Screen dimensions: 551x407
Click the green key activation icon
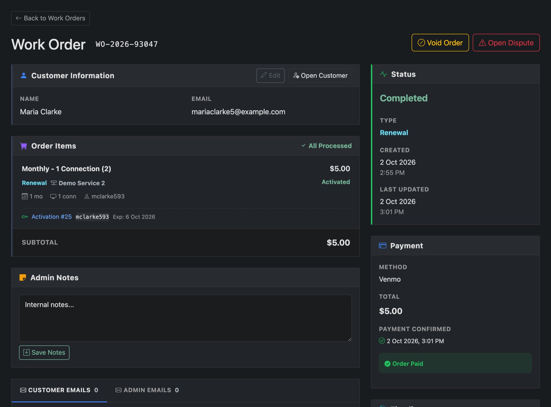(25, 217)
